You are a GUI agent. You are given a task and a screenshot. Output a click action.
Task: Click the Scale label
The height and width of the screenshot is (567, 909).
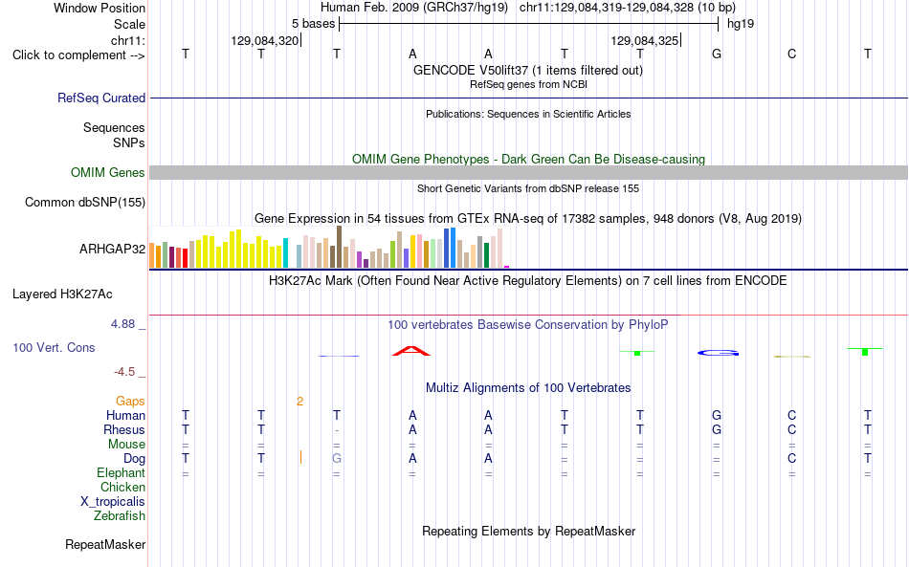pyautogui.click(x=130, y=24)
